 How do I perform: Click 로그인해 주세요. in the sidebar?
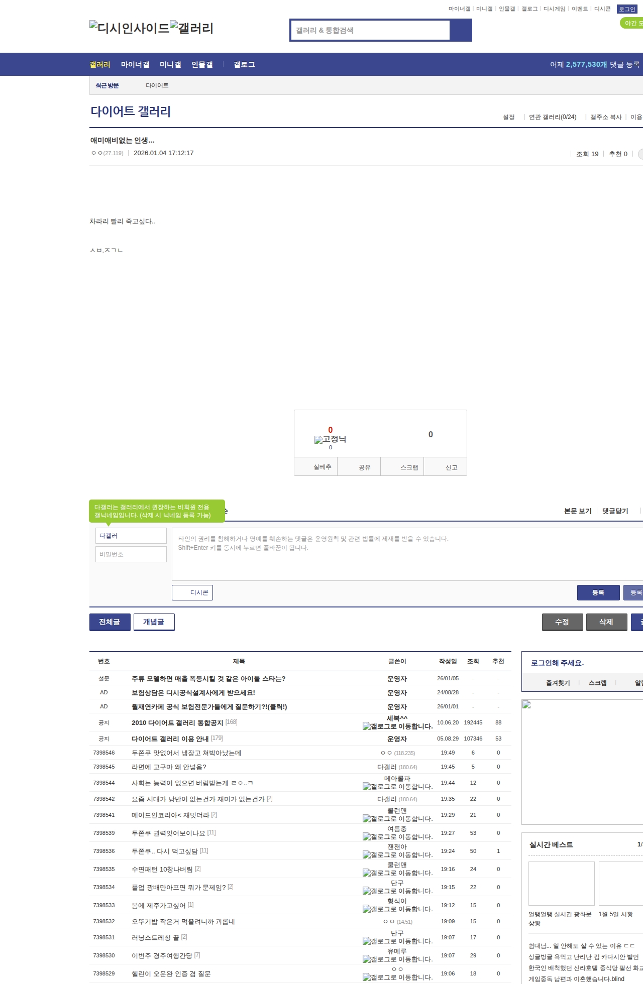point(558,663)
